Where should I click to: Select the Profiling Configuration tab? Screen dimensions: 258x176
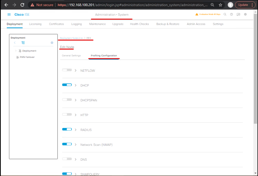coord(104,56)
